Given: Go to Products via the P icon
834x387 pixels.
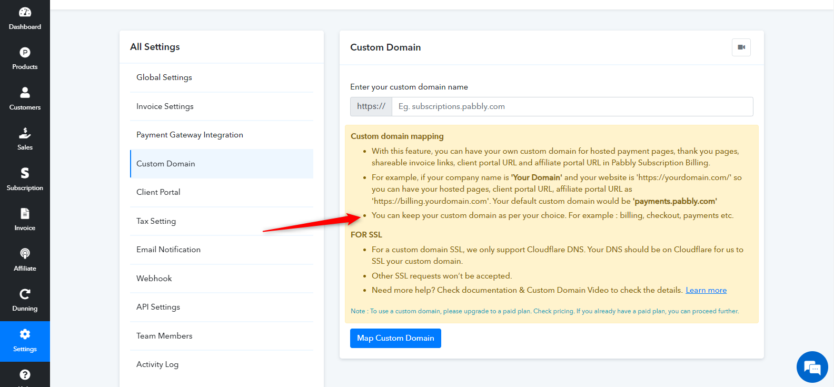Looking at the screenshot, I should pos(25,52).
